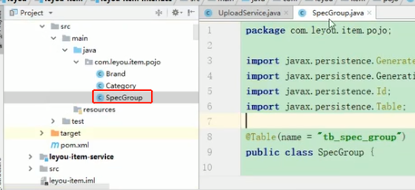The image size is (415, 190).
Task: Select the Brand class in tree
Action: pyautogui.click(x=115, y=74)
